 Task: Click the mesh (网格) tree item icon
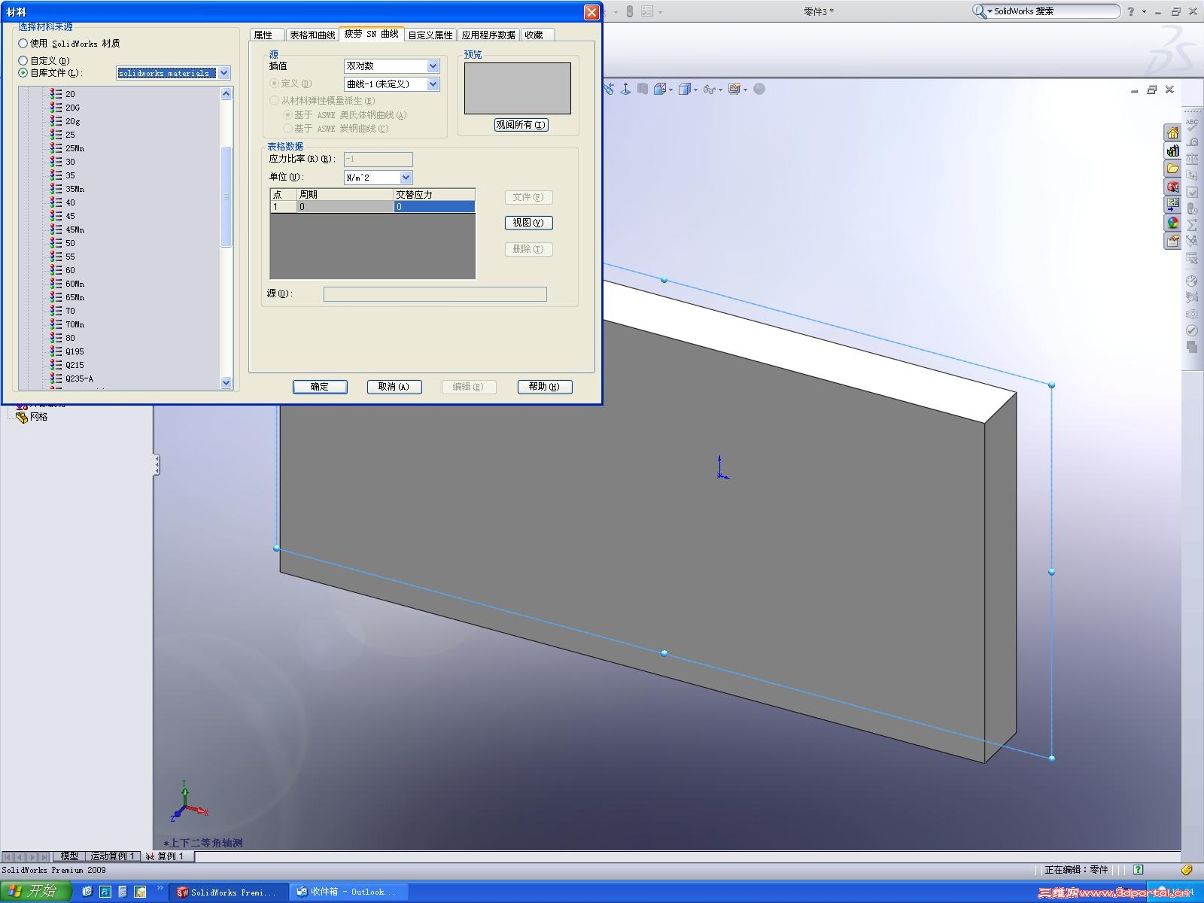[x=22, y=416]
